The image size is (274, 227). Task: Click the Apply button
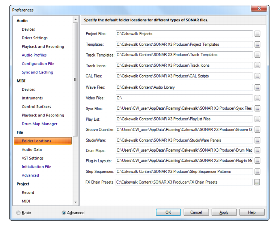coord(224,212)
